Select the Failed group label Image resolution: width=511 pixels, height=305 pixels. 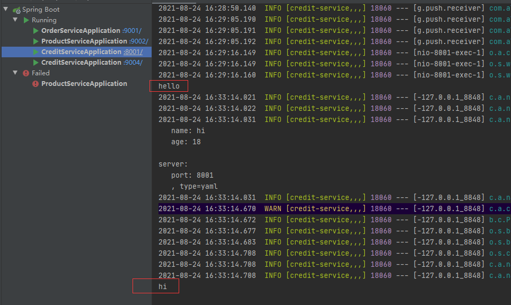click(41, 73)
